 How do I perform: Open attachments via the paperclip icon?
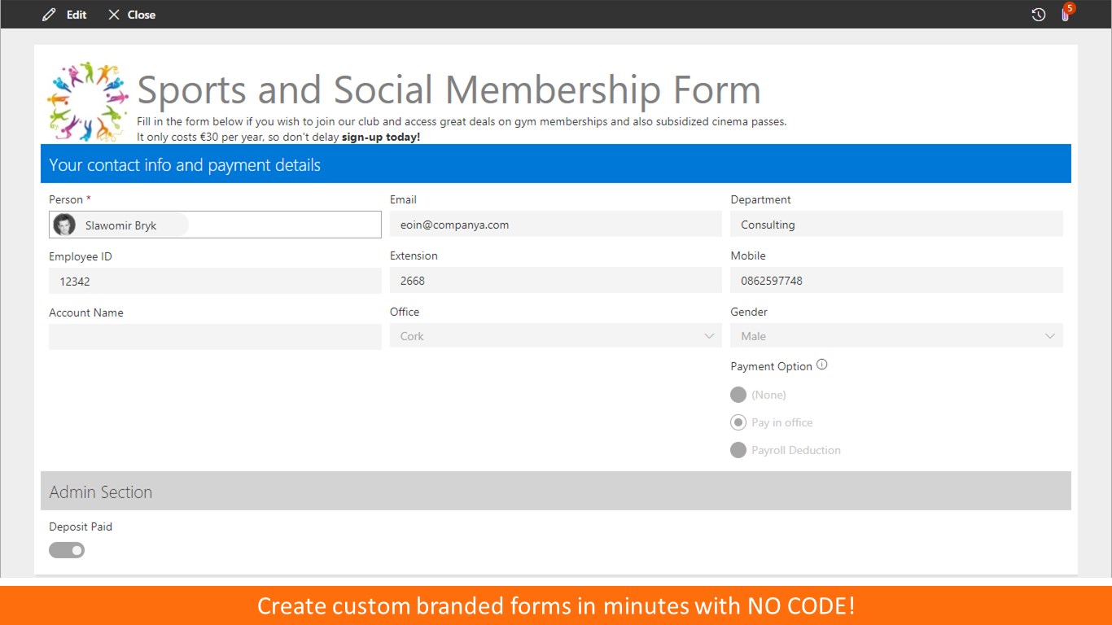click(1065, 15)
